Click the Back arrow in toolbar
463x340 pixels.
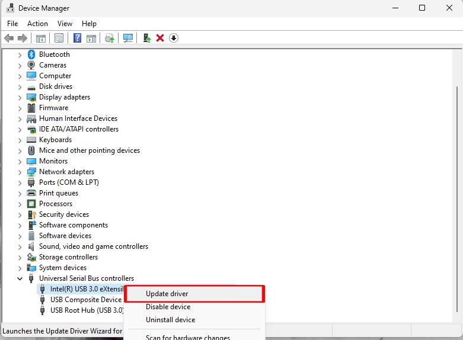tap(9, 38)
